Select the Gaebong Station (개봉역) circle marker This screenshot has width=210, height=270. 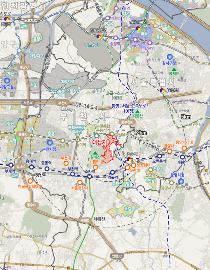click(182, 157)
